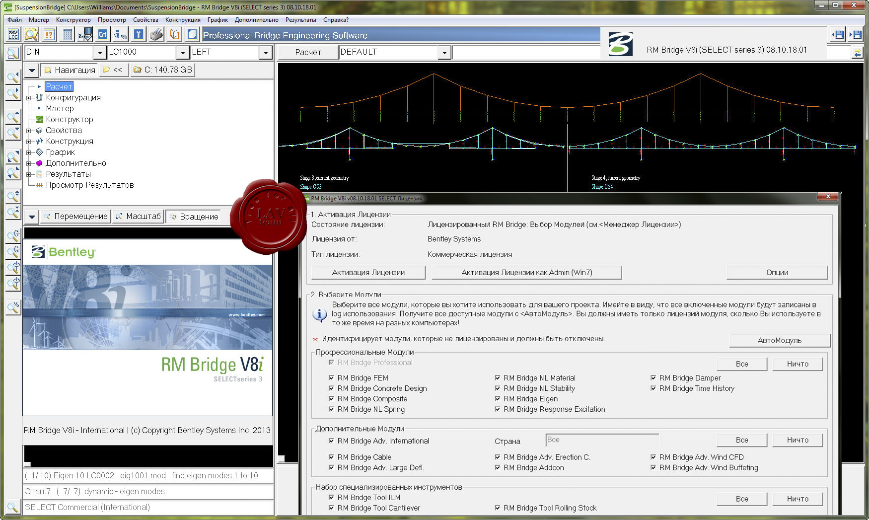Image resolution: width=869 pixels, height=520 pixels.
Task: Expand the Результаты tree node
Action: [x=29, y=174]
